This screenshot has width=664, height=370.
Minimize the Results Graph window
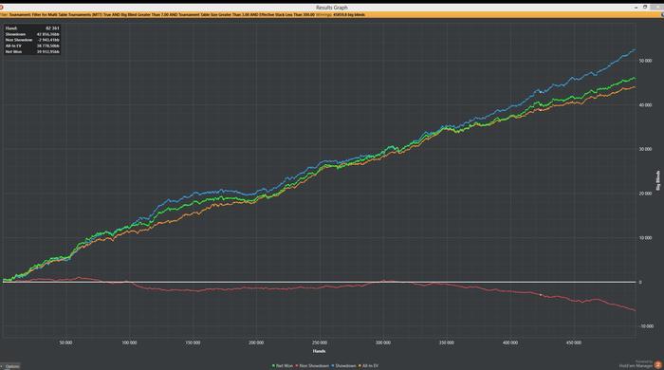636,8
